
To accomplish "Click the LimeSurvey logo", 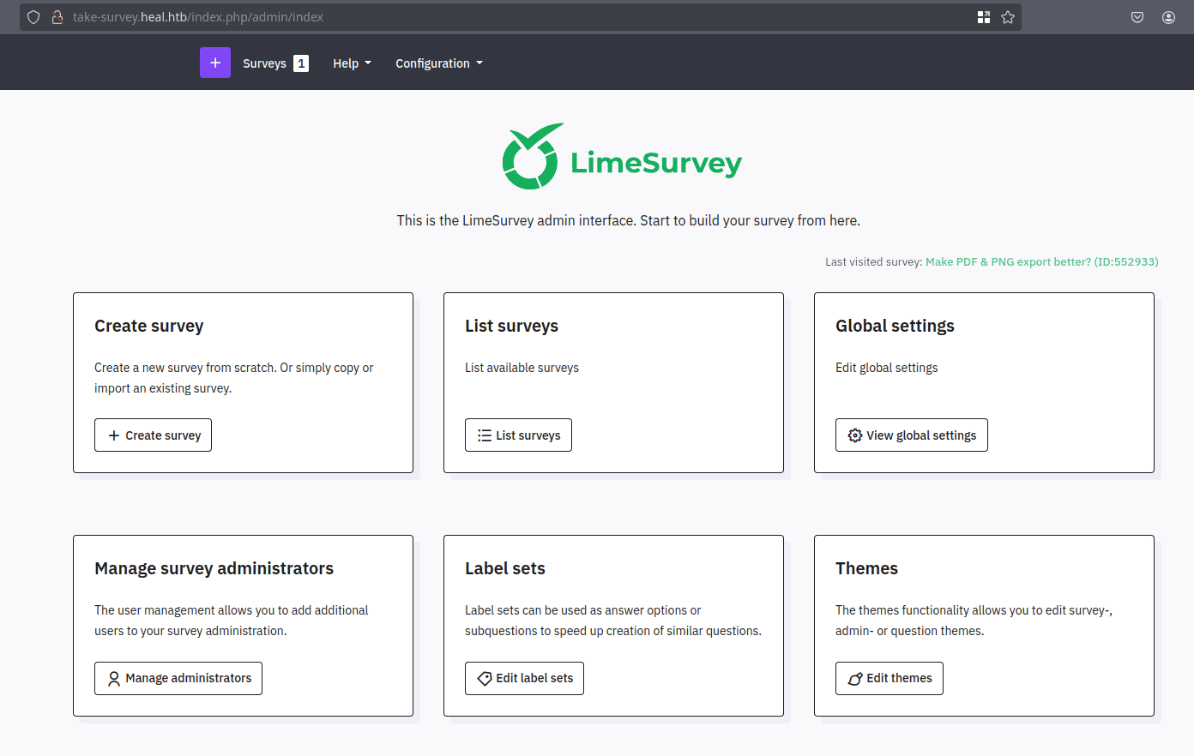I will (622, 158).
